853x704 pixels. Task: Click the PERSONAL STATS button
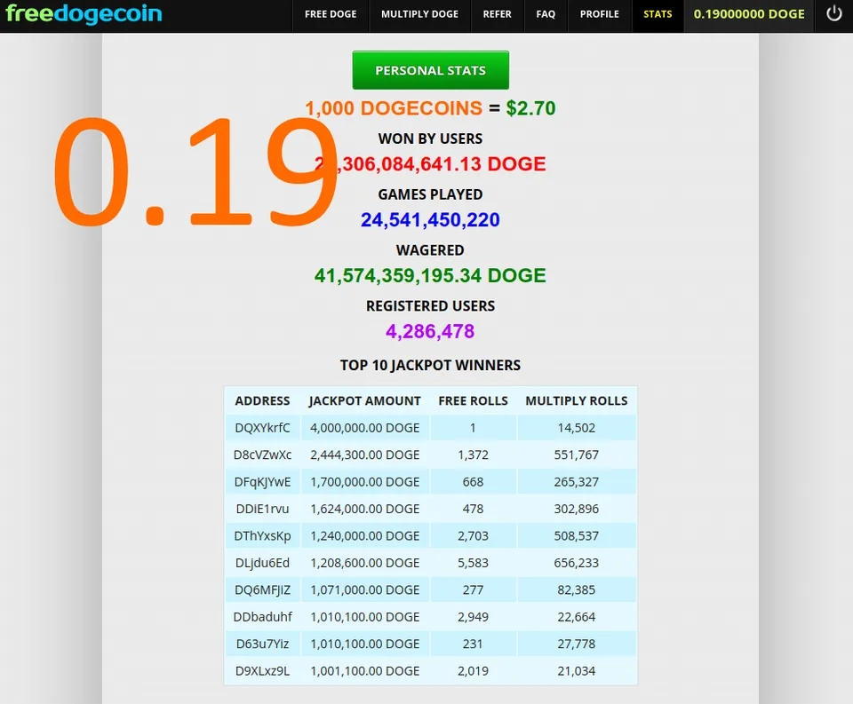[x=430, y=70]
